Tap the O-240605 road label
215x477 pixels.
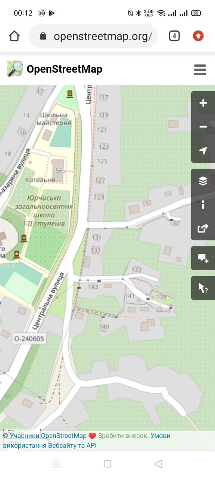coord(29,339)
